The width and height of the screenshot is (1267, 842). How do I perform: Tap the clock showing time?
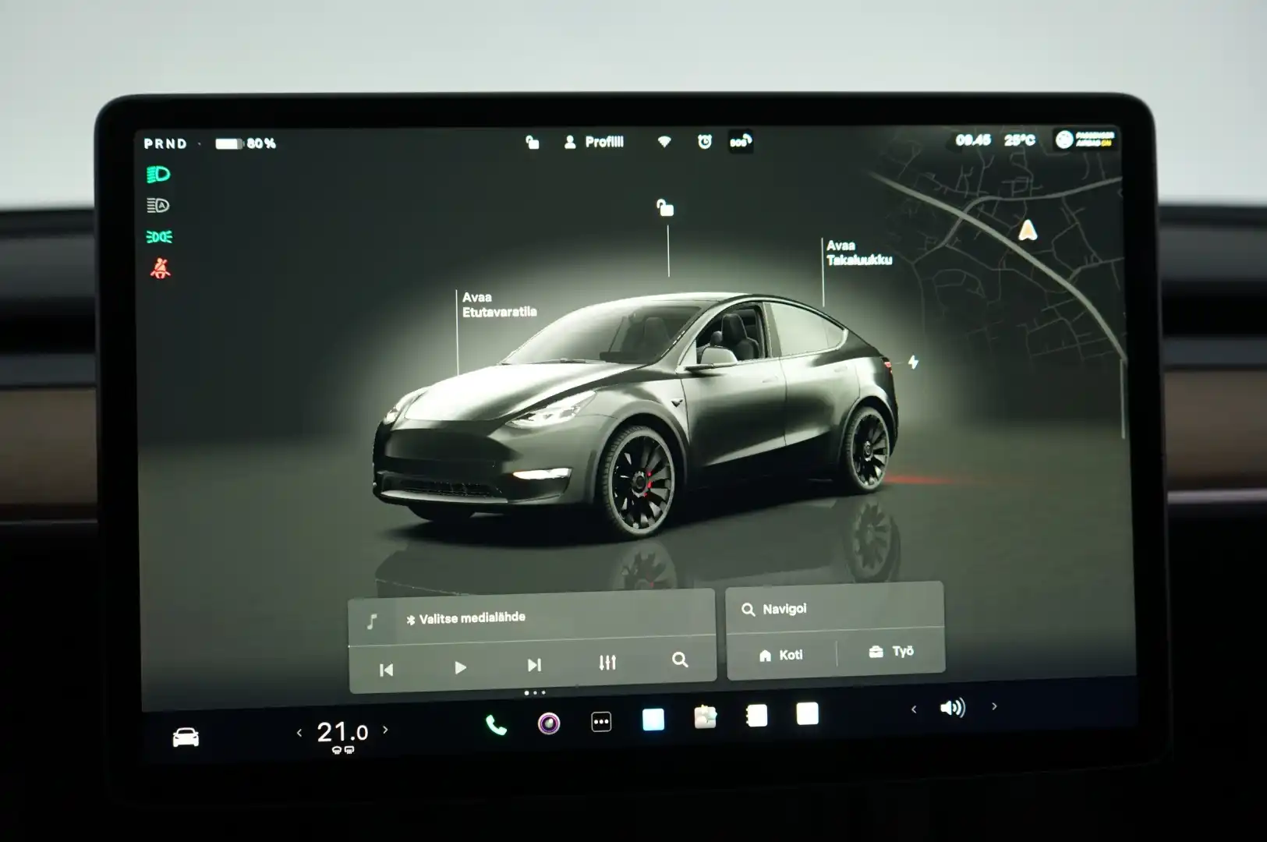click(x=973, y=140)
